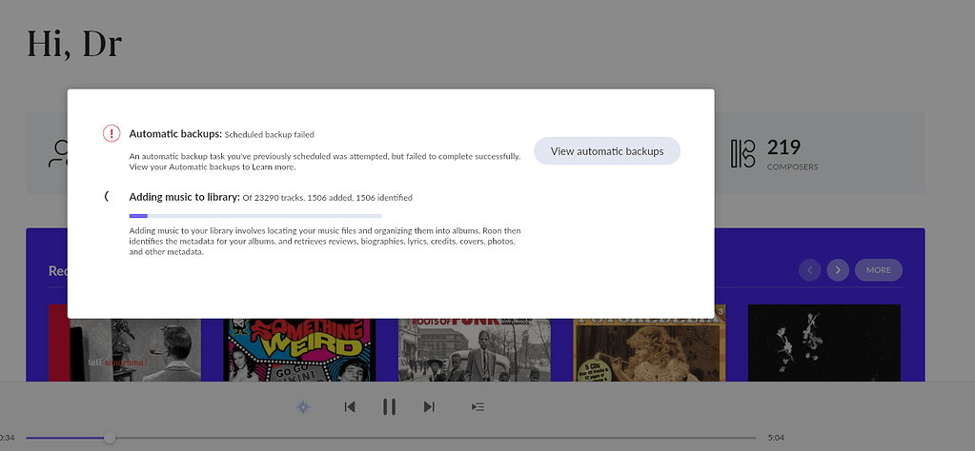This screenshot has height=451, width=975.
Task: Advance carousel with the forward chevron
Action: (838, 270)
